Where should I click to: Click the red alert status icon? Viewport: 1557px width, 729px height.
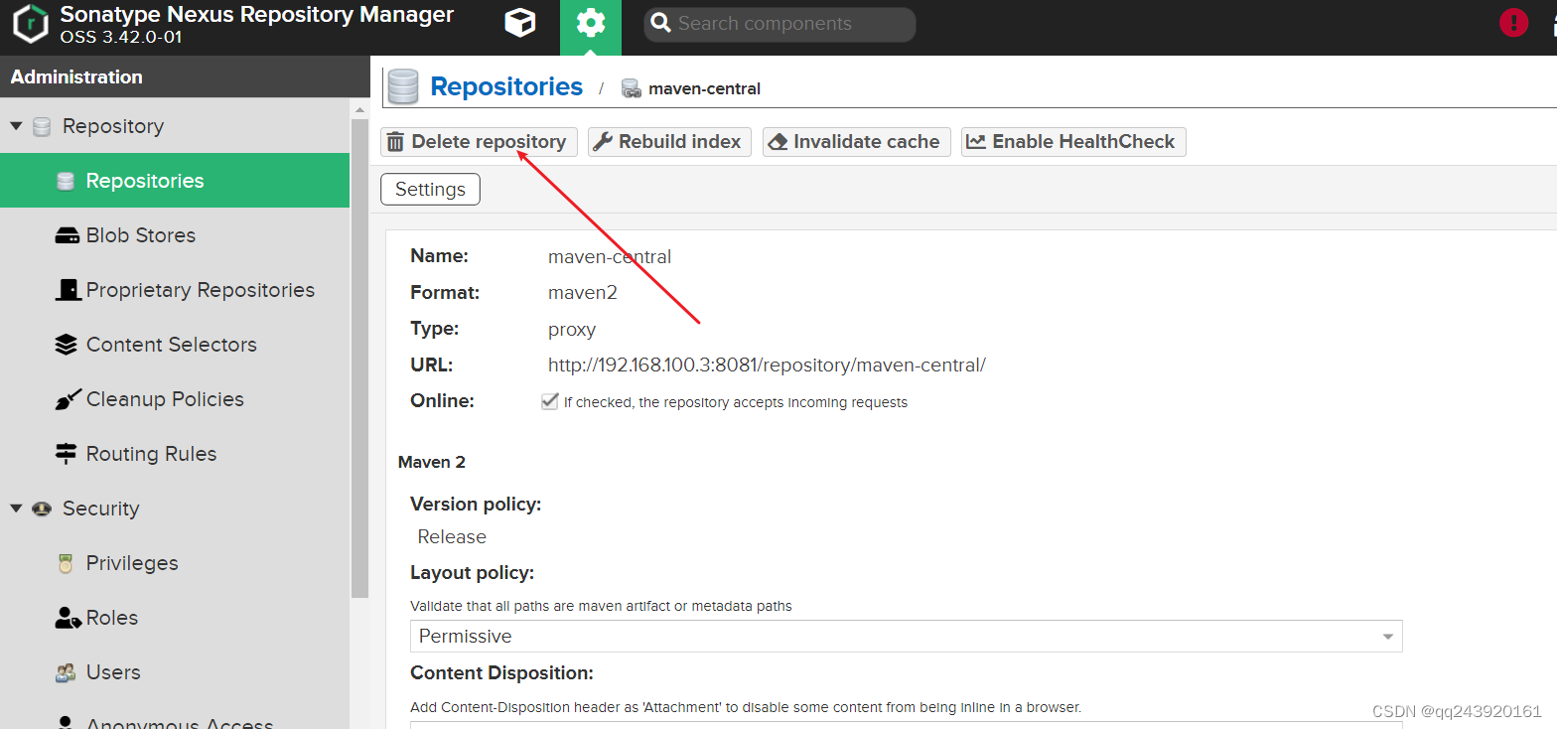coord(1513,22)
